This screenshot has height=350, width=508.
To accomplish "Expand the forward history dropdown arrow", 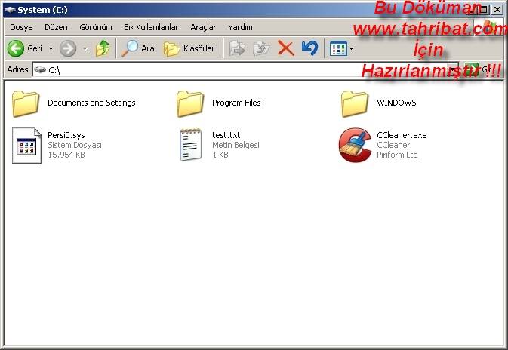I will (x=85, y=48).
